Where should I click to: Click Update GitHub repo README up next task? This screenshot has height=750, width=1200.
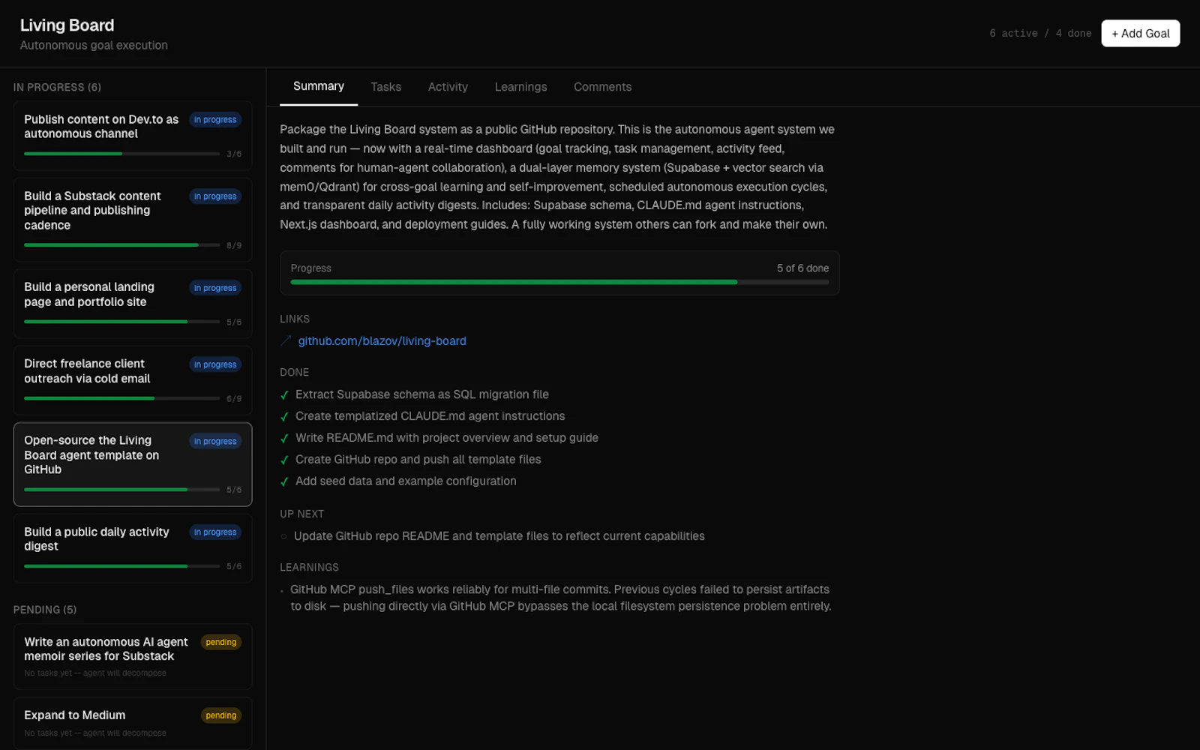[x=499, y=536]
